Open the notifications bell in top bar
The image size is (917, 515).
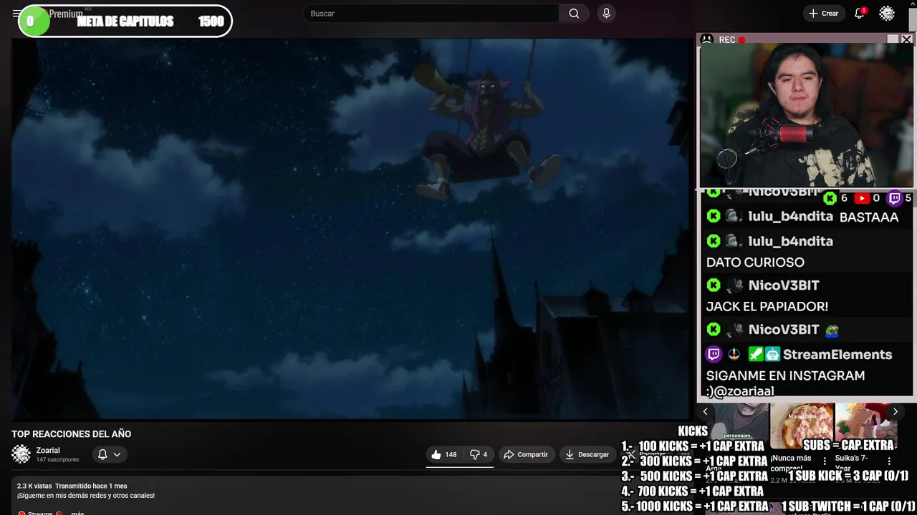859,14
